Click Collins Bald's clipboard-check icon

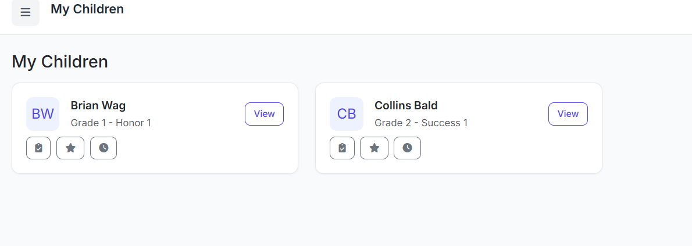coord(342,148)
